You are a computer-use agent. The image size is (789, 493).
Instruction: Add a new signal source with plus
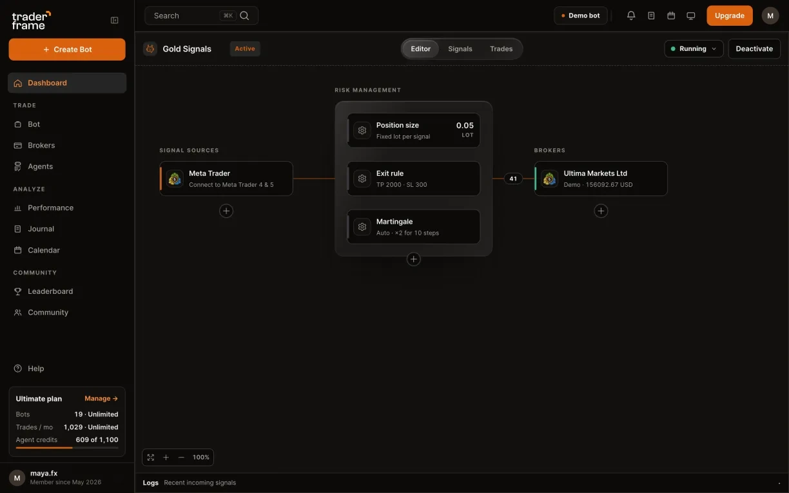(226, 211)
